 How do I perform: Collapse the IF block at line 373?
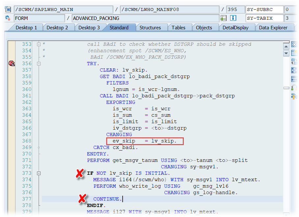coord(39,173)
